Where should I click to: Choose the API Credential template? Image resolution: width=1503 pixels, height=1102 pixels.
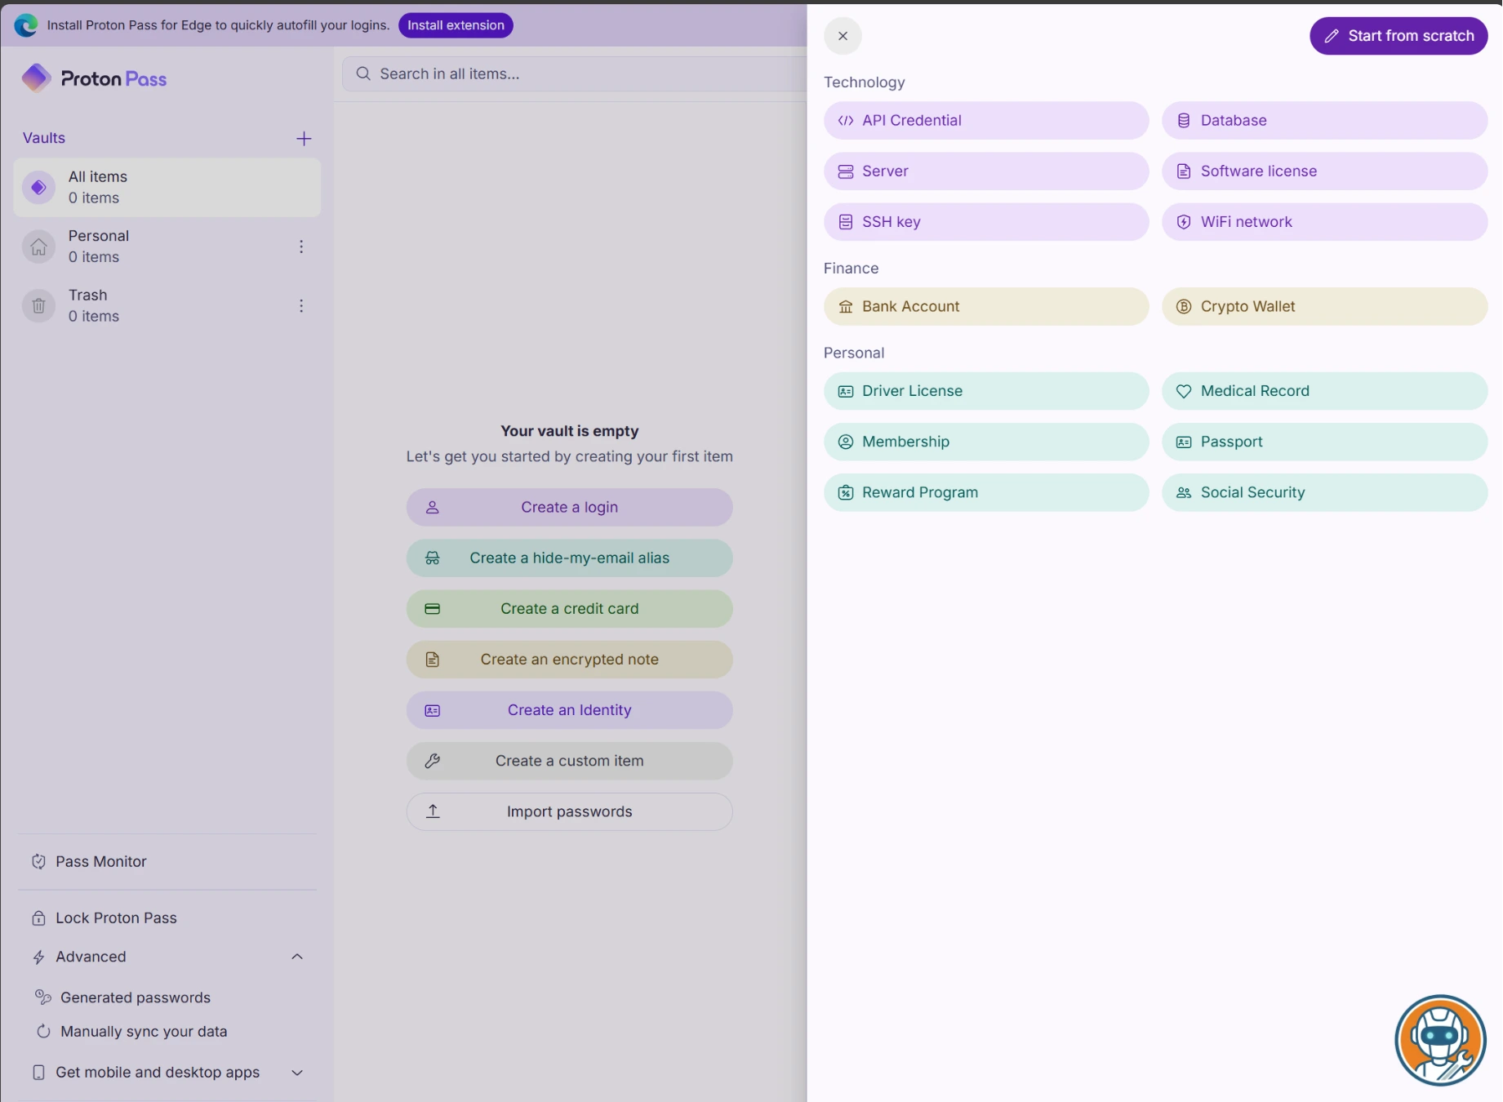(x=985, y=121)
